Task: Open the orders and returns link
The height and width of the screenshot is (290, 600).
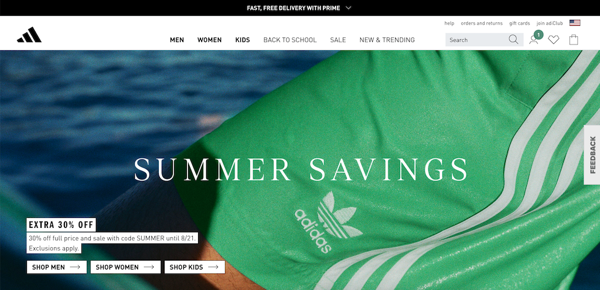Action: [482, 23]
